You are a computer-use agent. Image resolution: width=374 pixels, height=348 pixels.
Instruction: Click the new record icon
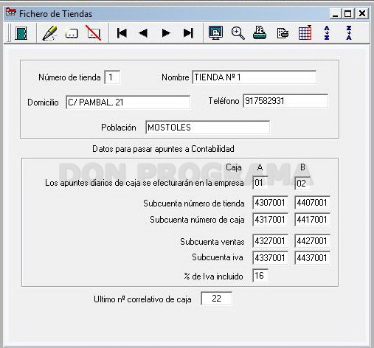72,34
